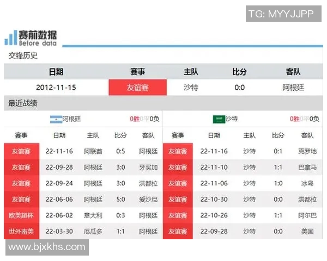This screenshot has width=327, height=261.
Task: Click the 沙特 team name beside the Saudi flag
Action: click(232, 119)
